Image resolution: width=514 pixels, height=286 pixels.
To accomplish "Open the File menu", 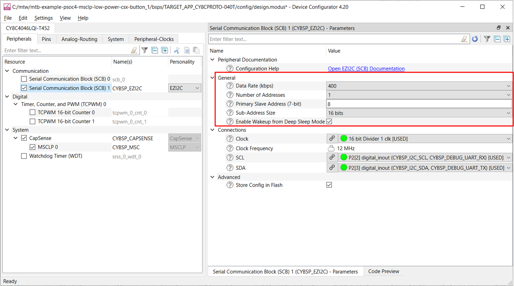I will click(8, 18).
